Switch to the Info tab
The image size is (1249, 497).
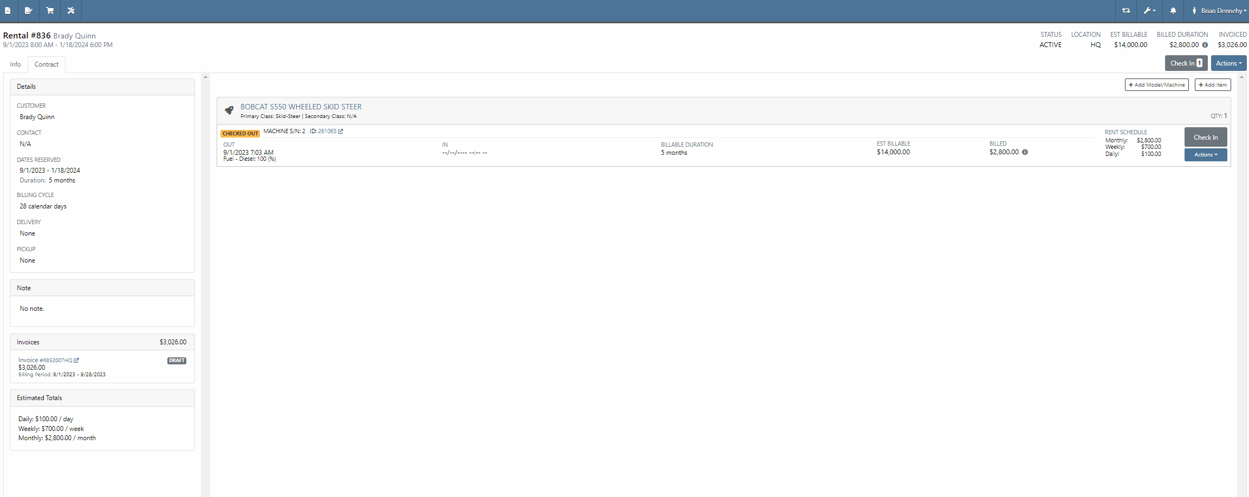15,64
